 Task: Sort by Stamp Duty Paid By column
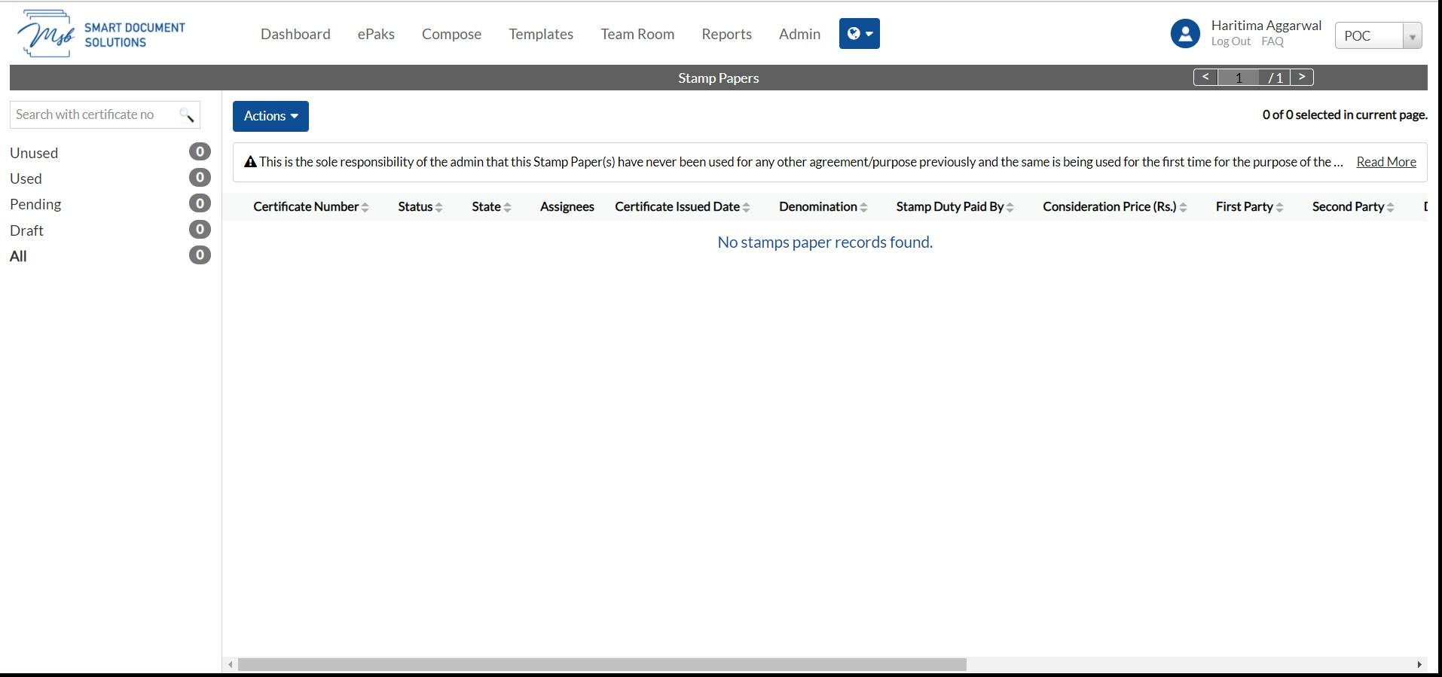955,207
